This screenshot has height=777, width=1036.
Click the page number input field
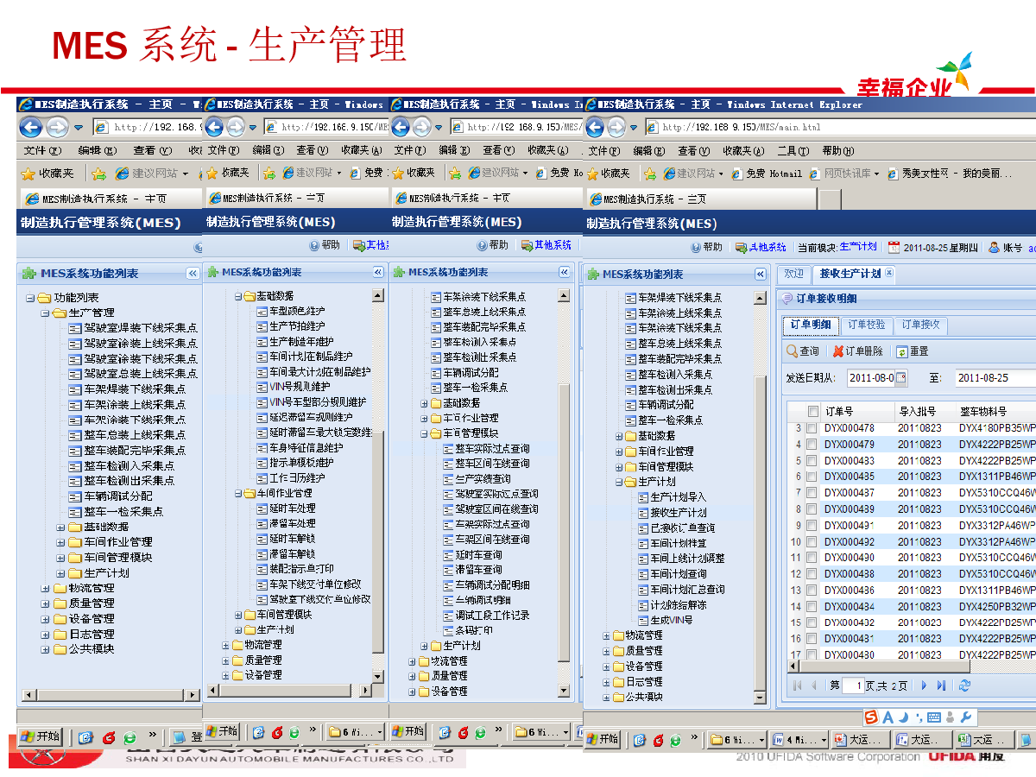tap(853, 685)
